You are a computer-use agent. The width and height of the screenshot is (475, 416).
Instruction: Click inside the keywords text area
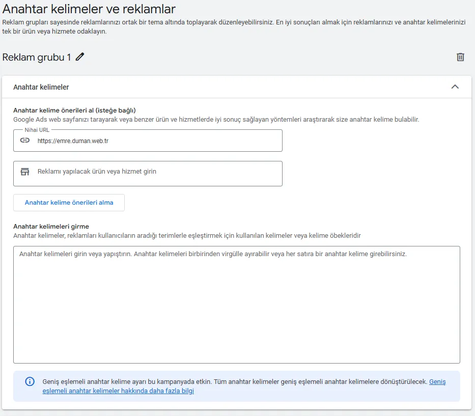237,304
